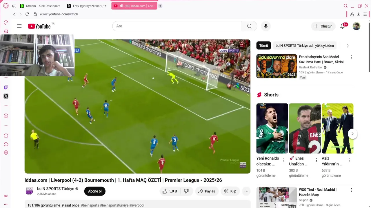Screen dimensions: 371x208
Task: Open History clock icon in sidebar
Action: click(x=6, y=136)
